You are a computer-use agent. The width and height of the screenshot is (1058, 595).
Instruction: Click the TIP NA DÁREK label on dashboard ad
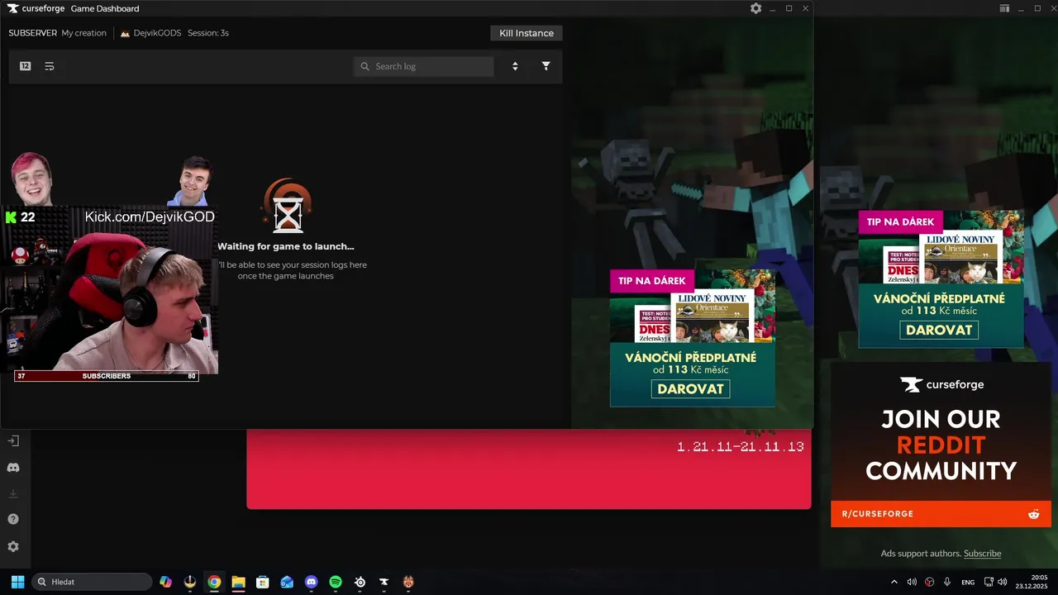click(x=651, y=281)
